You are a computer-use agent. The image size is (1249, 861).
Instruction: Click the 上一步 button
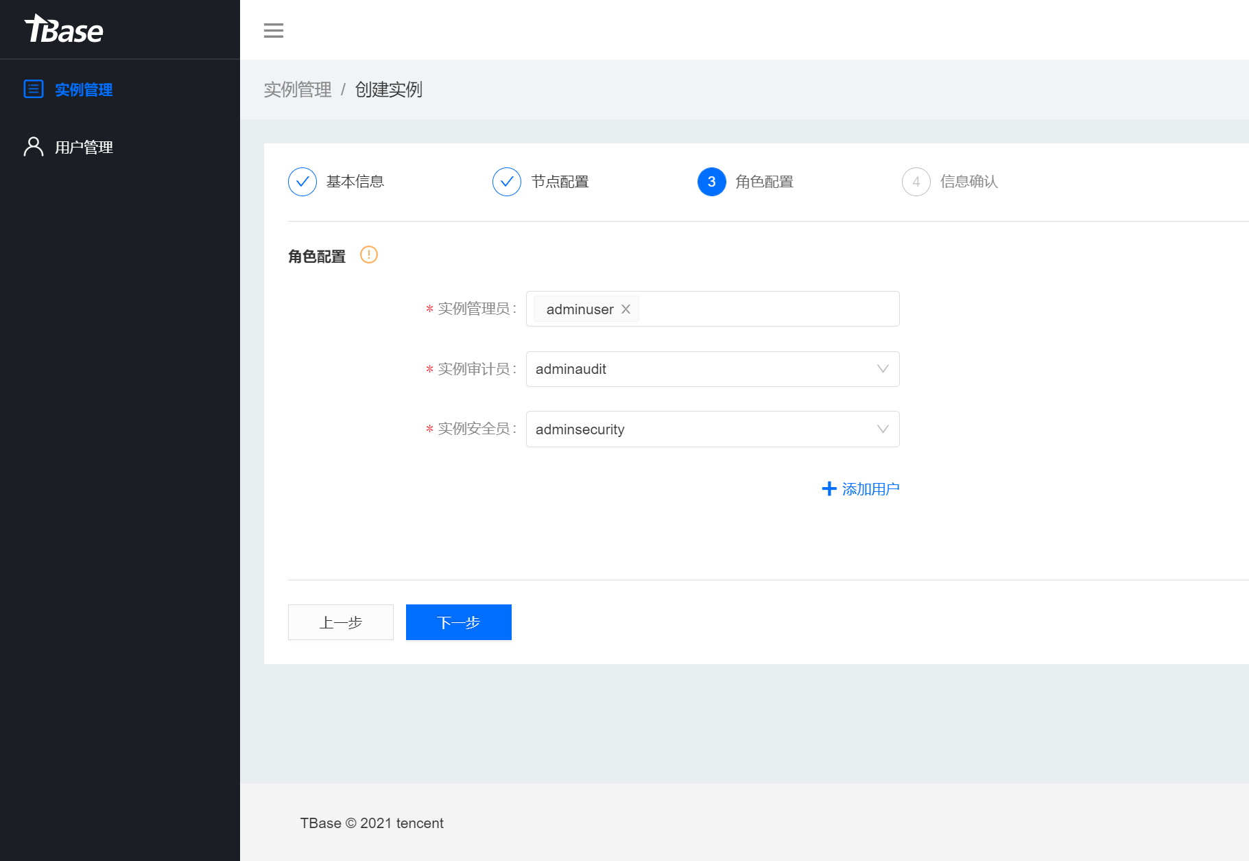(x=340, y=622)
